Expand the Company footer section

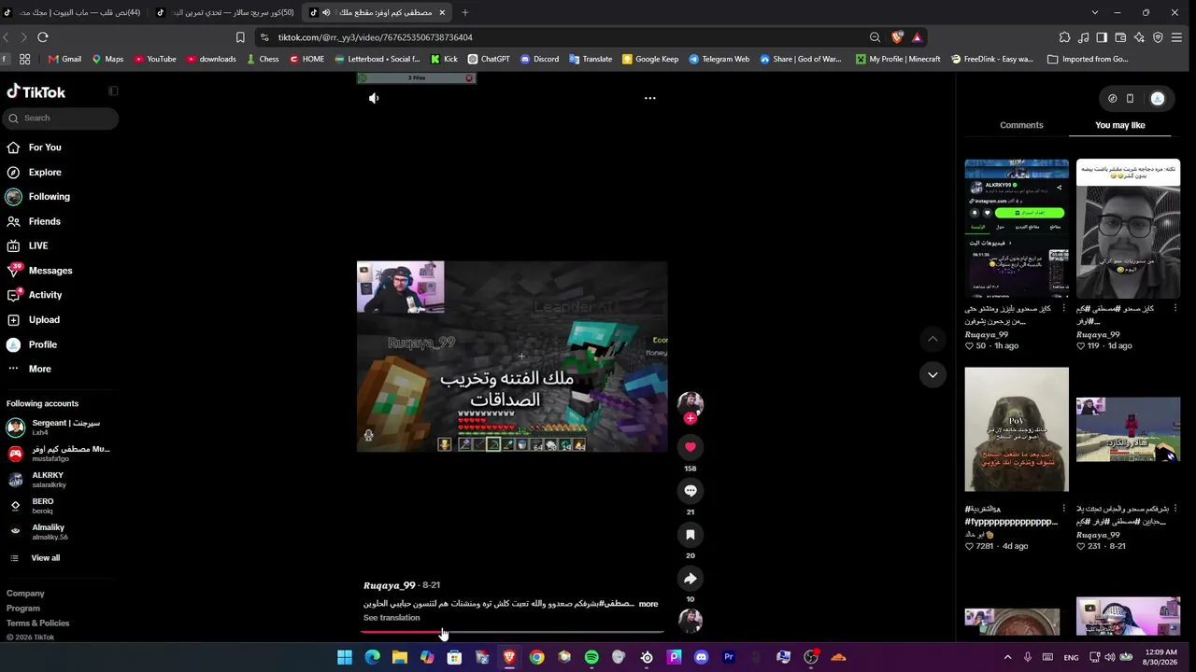tap(25, 594)
